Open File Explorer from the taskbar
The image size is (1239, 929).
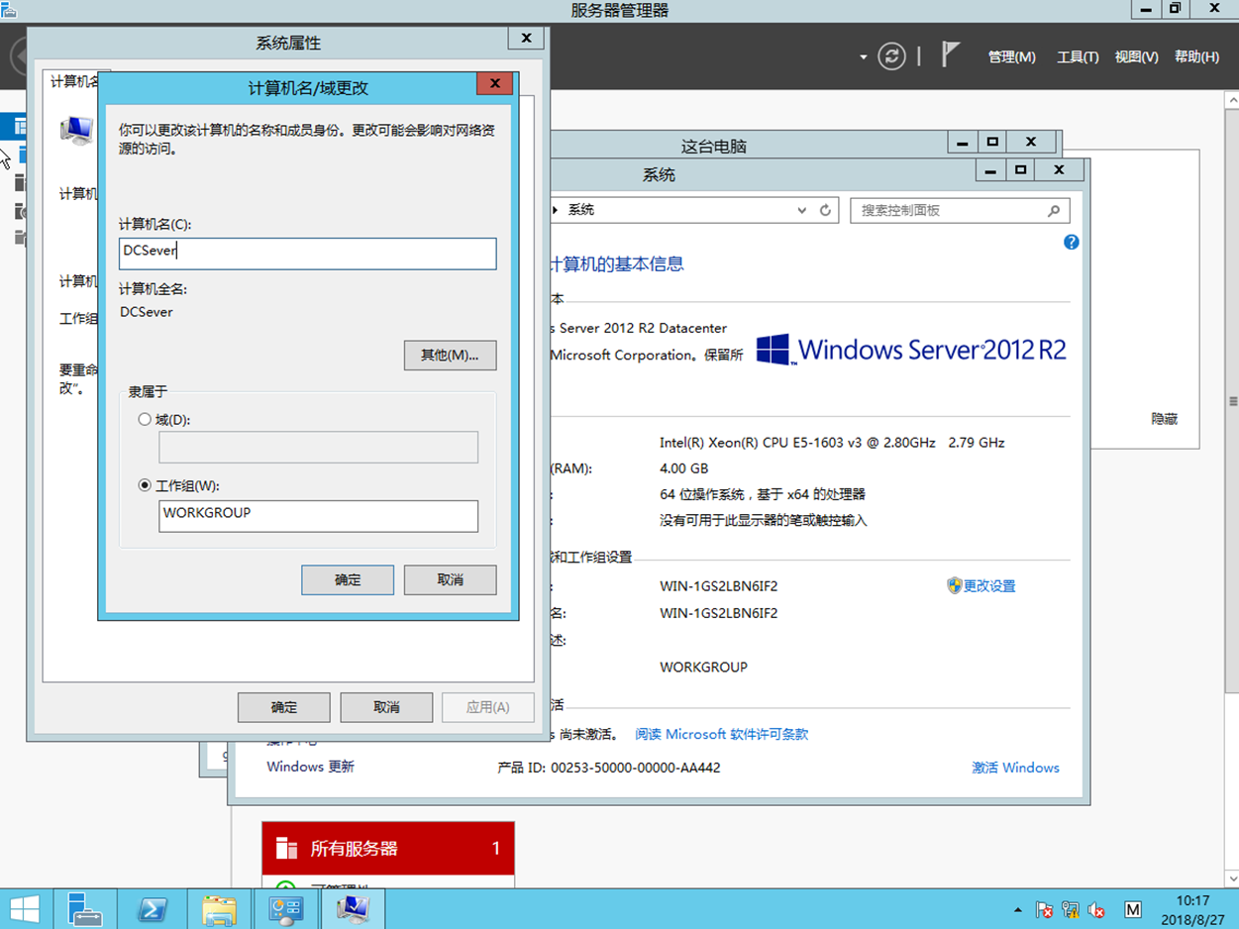219,909
